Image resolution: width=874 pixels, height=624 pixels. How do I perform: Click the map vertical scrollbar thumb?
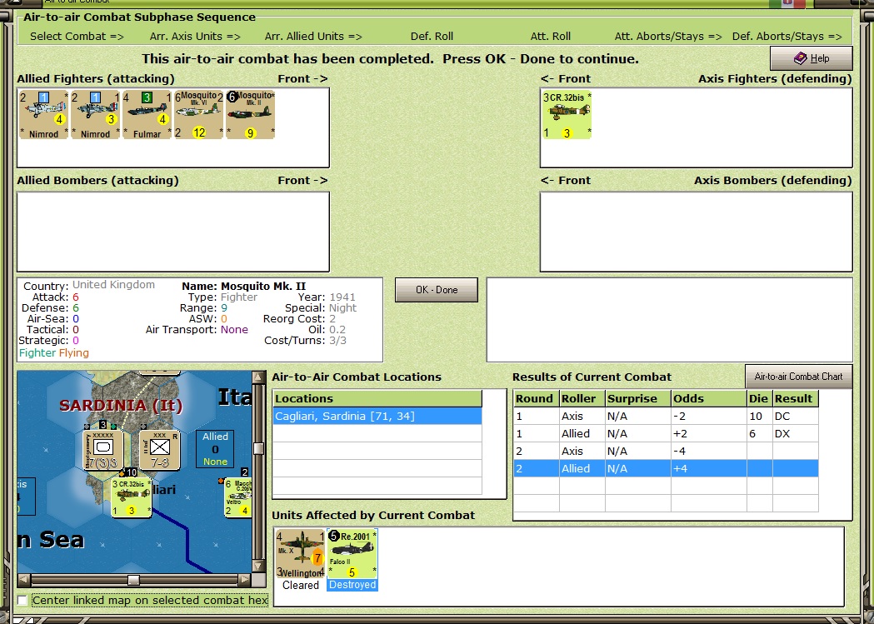click(x=258, y=448)
